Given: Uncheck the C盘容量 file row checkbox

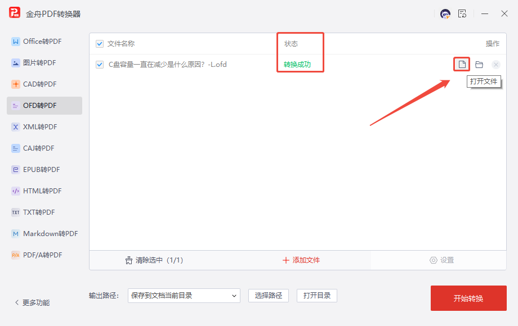Looking at the screenshot, I should (x=100, y=65).
